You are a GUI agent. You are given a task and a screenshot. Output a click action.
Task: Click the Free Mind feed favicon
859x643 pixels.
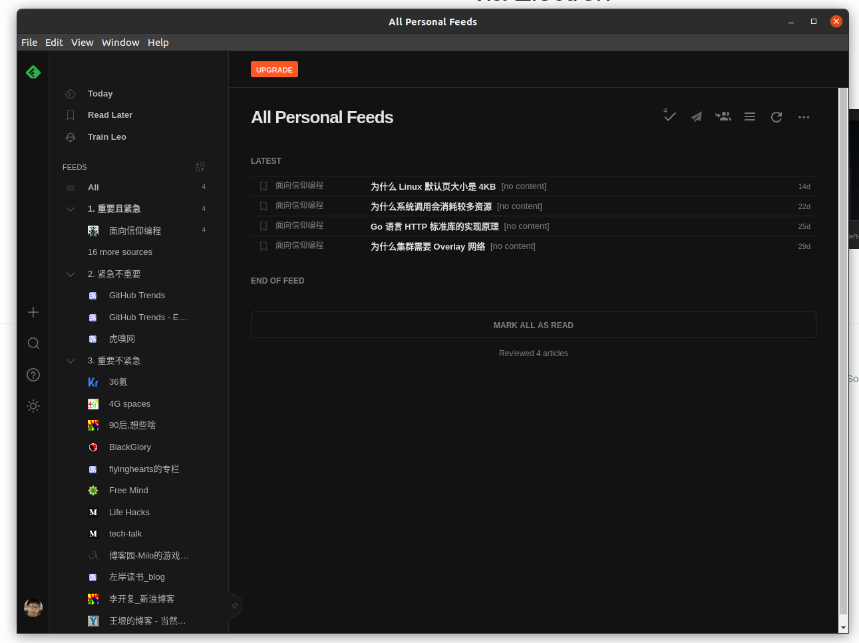(x=93, y=491)
